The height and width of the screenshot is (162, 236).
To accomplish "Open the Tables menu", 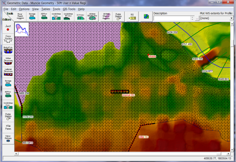I will pyautogui.click(x=46, y=8).
